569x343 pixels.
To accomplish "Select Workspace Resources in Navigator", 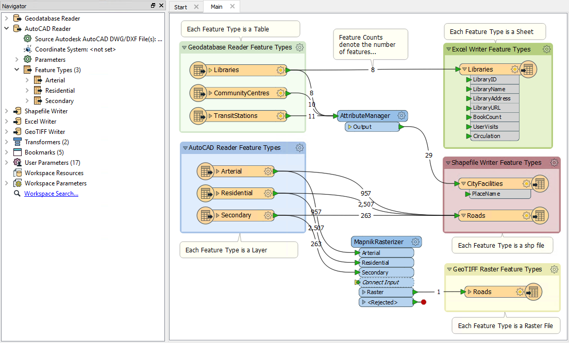I will 54,173.
